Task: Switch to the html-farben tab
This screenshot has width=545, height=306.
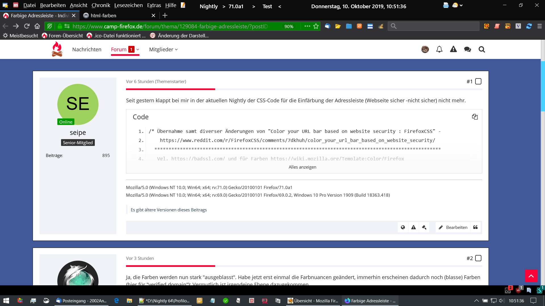Action: [103, 16]
